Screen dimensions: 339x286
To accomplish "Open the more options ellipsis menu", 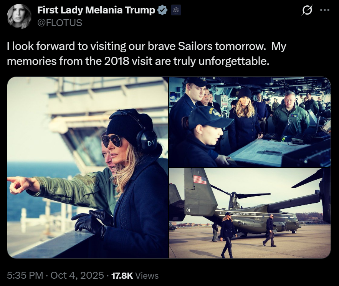I will coord(324,11).
